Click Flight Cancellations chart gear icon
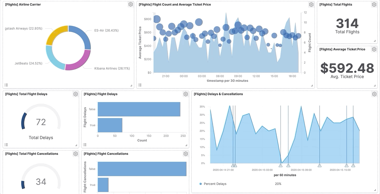Image resolution: width=380 pixels, height=194 pixels. pos(186,154)
